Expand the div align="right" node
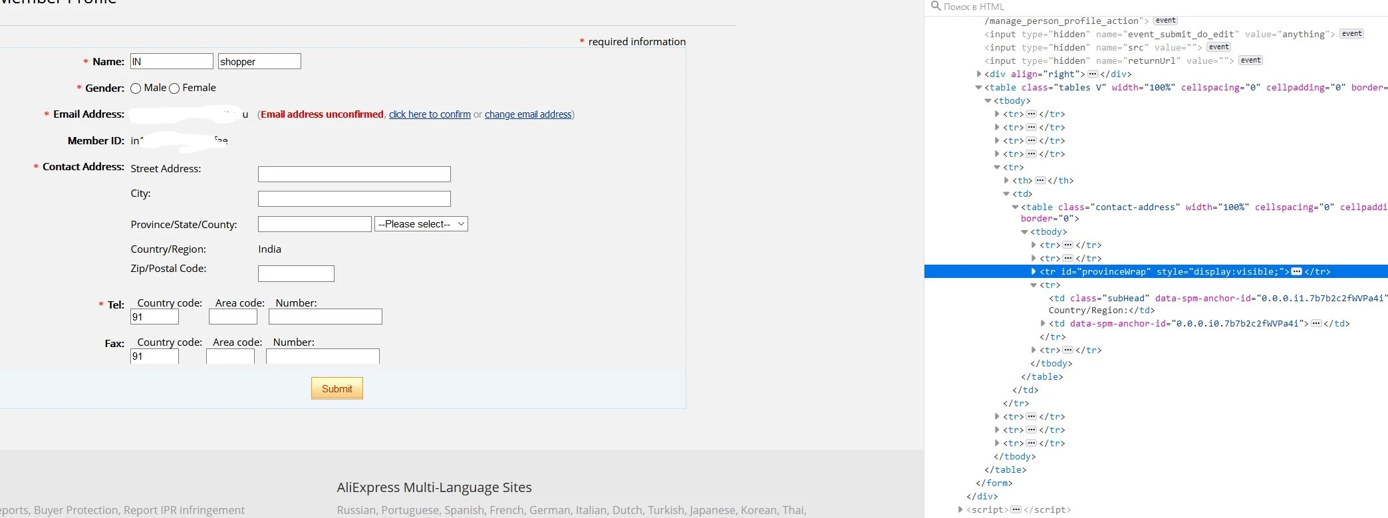This screenshot has height=518, width=1388. click(x=978, y=74)
